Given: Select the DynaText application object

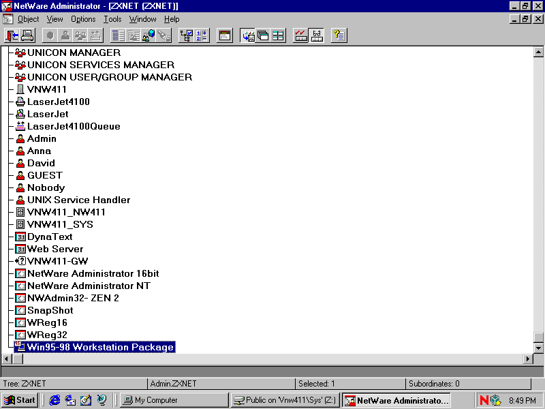Looking at the screenshot, I should (44, 237).
